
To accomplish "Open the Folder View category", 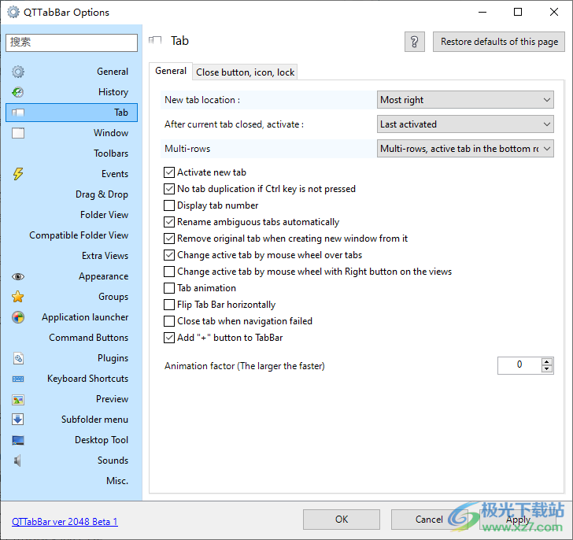I will (x=72, y=215).
